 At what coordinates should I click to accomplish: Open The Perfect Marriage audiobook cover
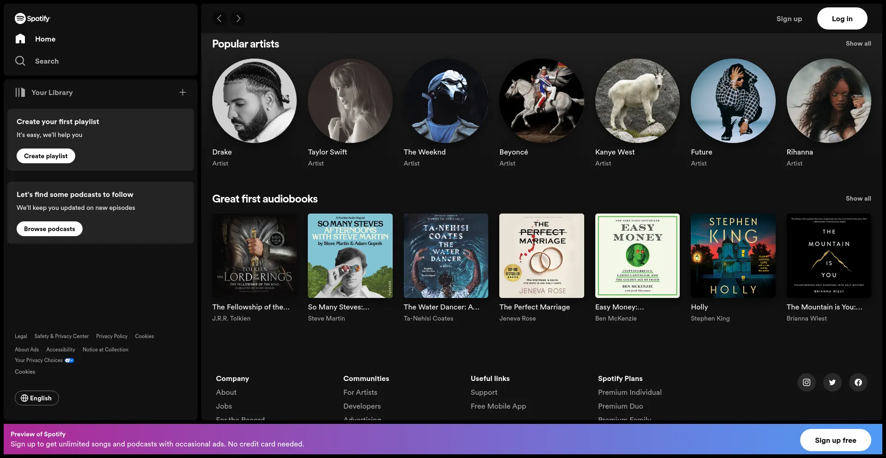coord(542,256)
